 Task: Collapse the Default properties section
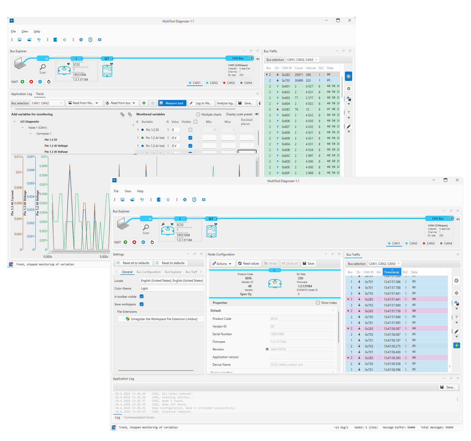333,310
